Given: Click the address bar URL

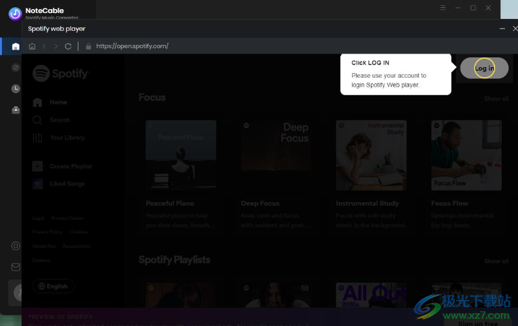Looking at the screenshot, I should (132, 46).
